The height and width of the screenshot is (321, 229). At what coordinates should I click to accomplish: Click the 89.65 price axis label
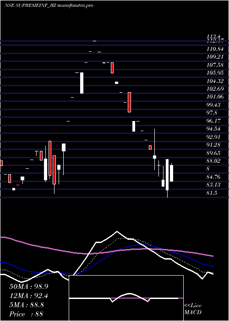pyautogui.click(x=214, y=153)
